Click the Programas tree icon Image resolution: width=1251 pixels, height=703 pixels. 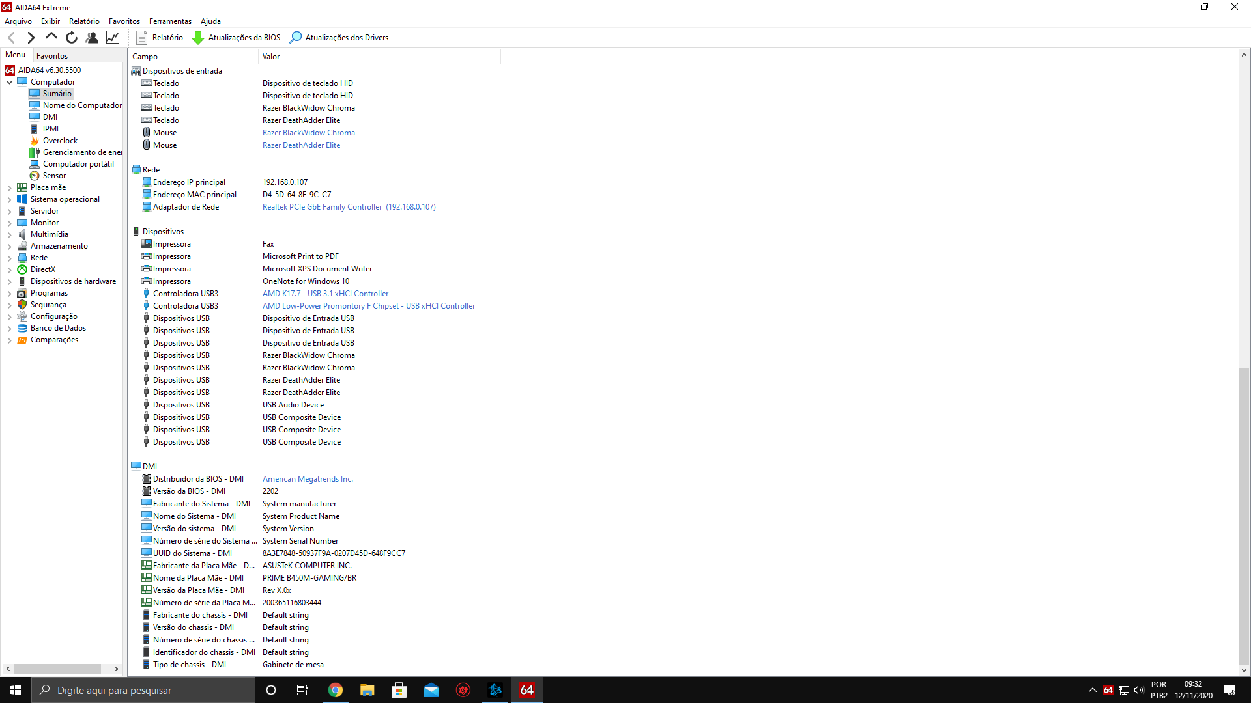pos(22,293)
